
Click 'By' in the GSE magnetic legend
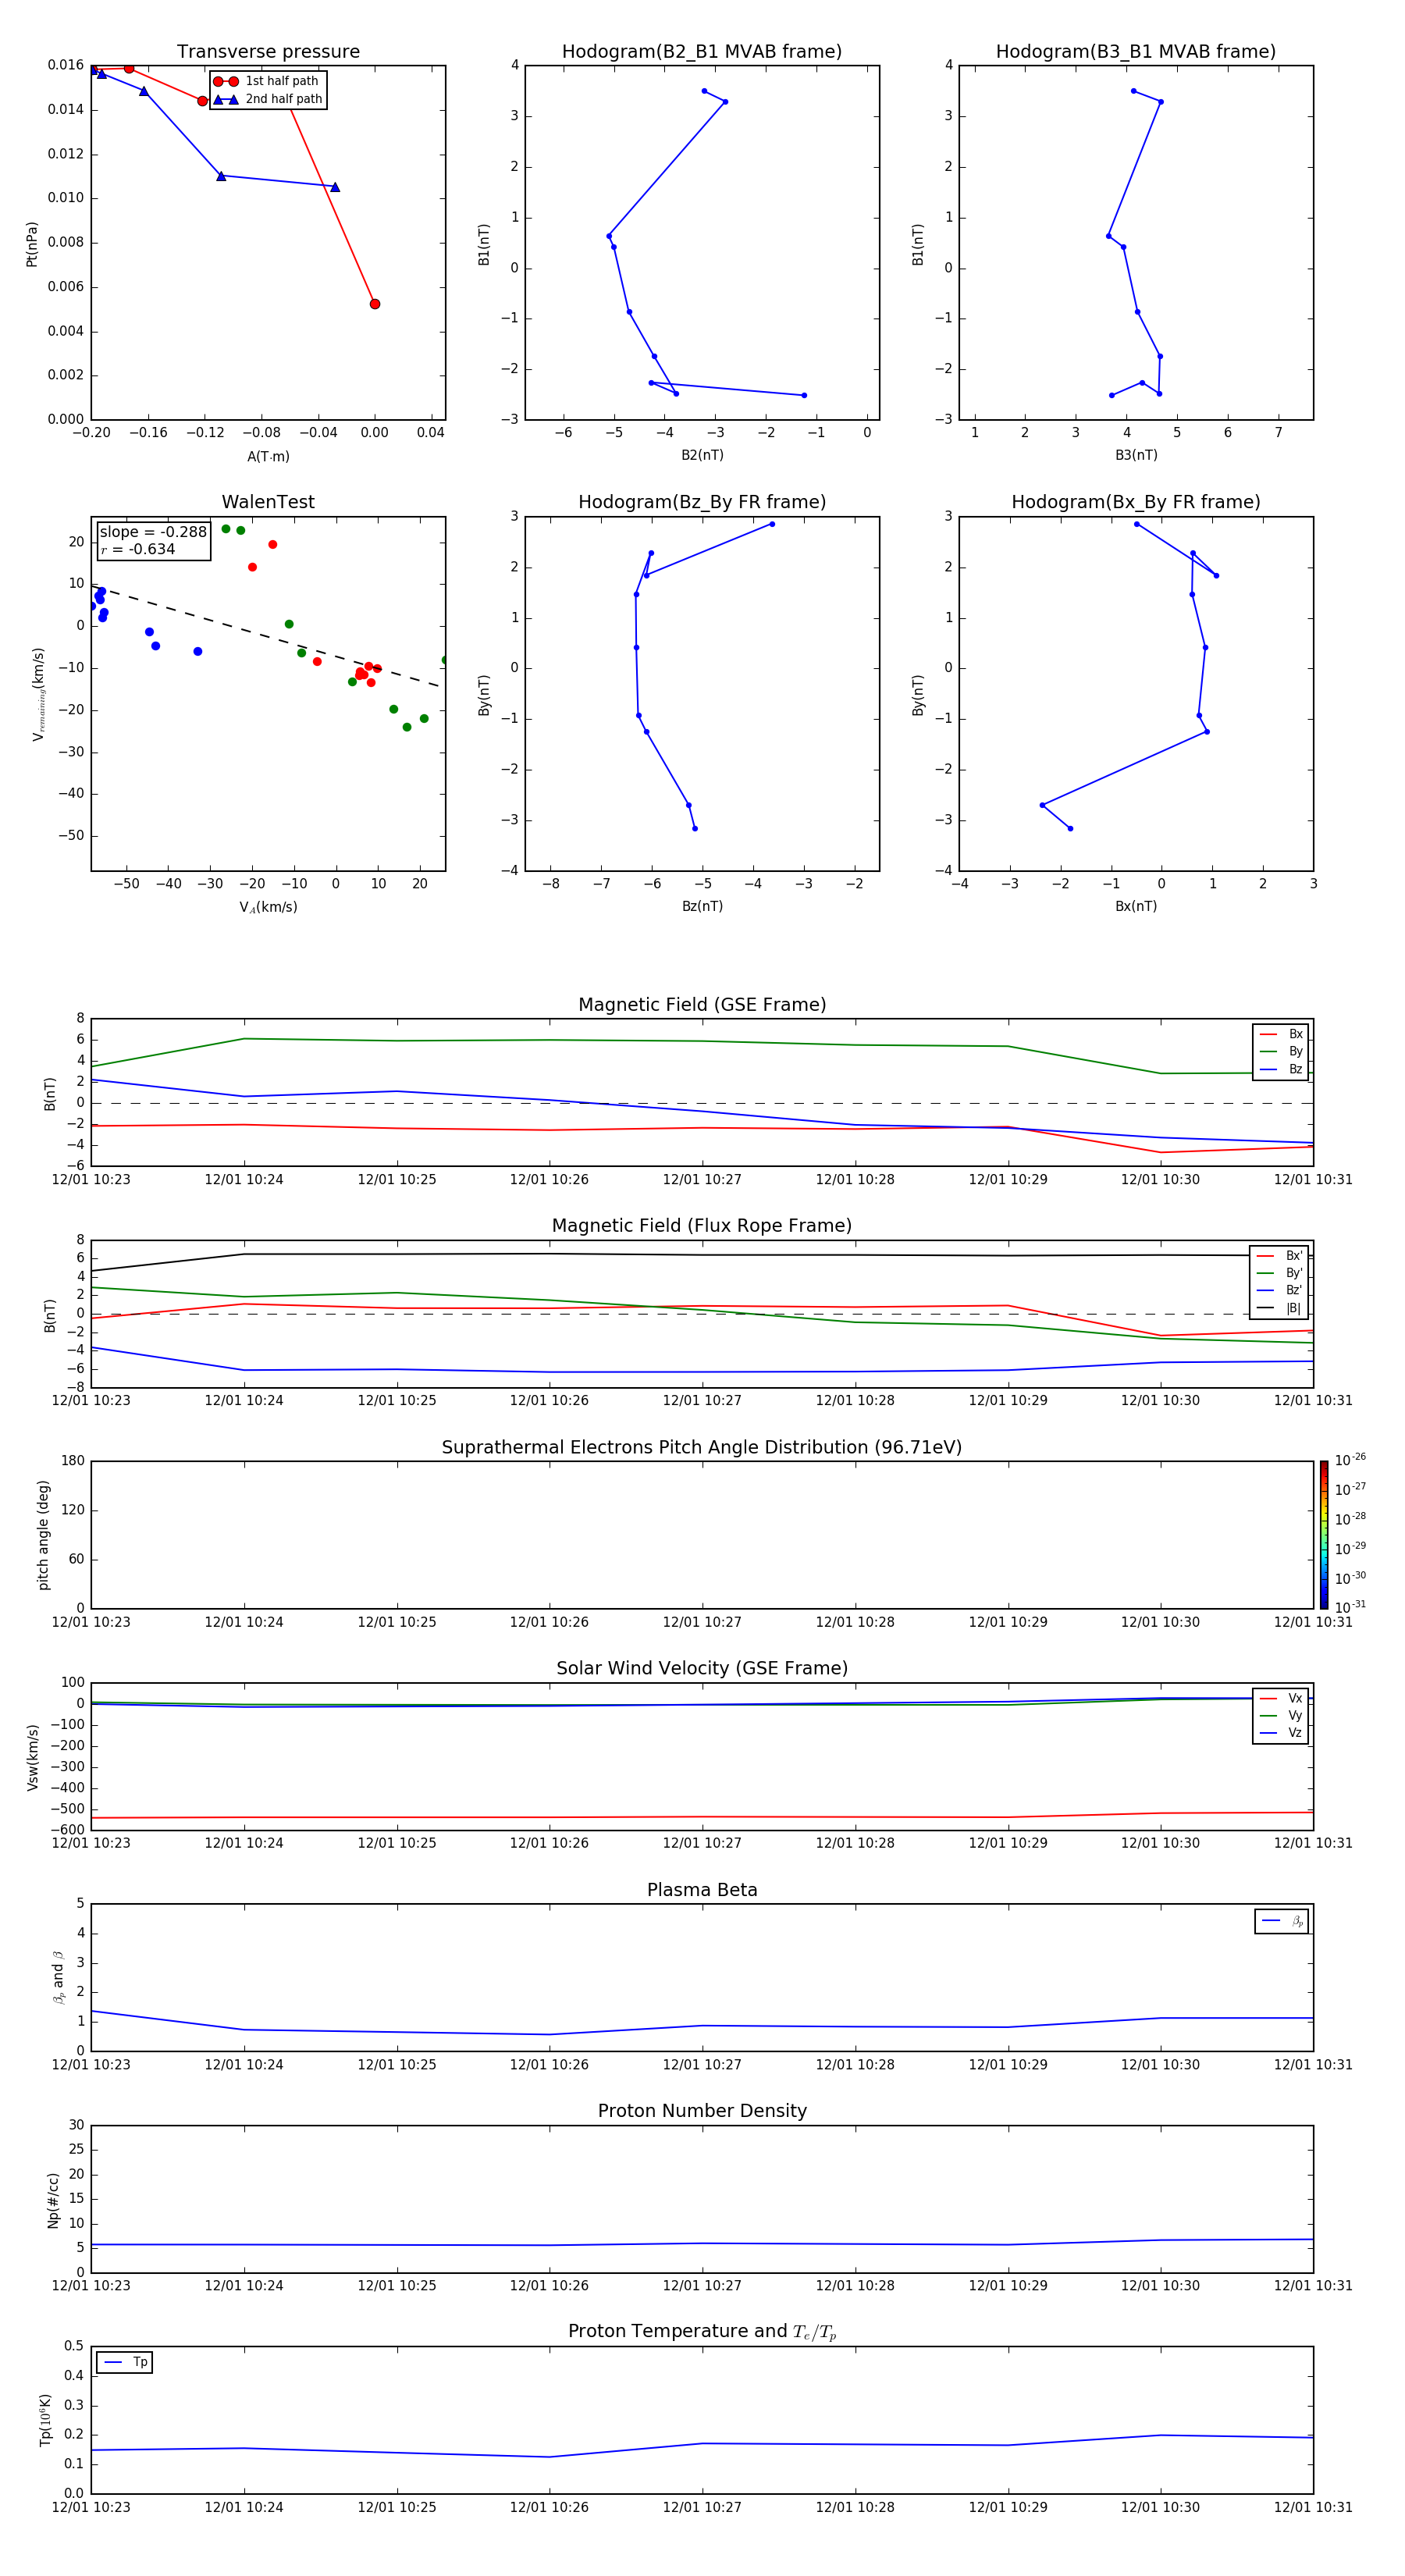coord(1281,1052)
